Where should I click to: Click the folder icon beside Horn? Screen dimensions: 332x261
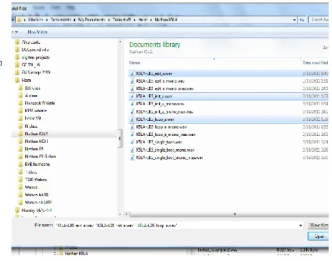tap(17, 80)
